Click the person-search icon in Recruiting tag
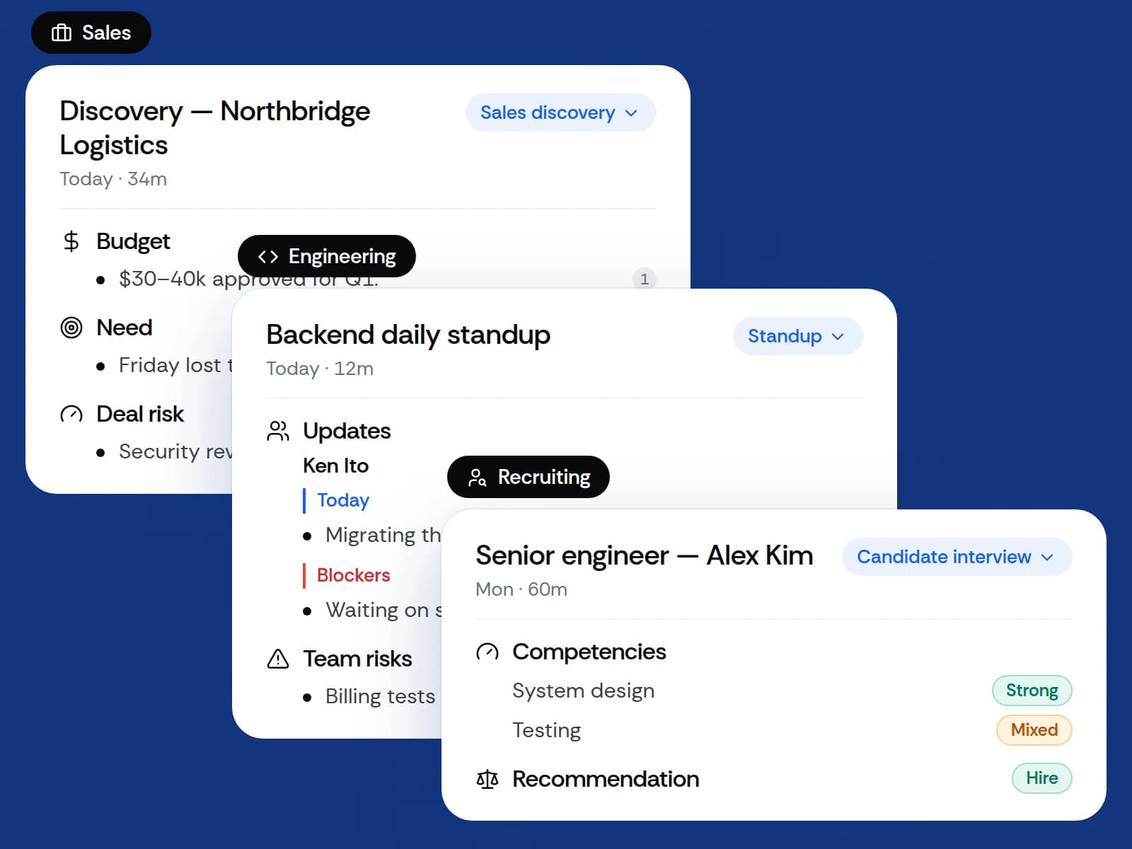1132x849 pixels. coord(478,478)
